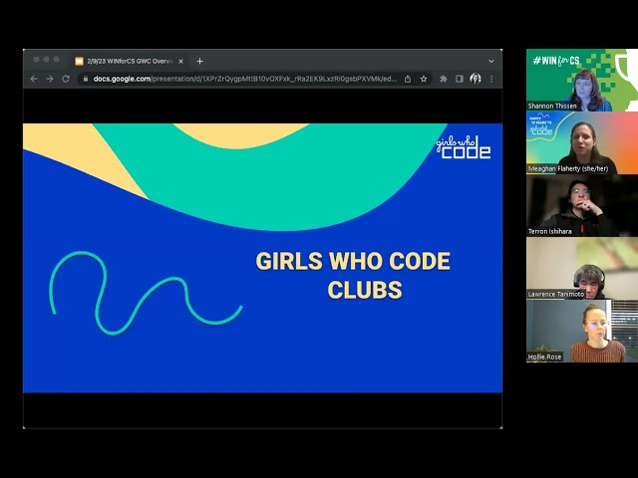
Task: Open the Chrome profile avatar
Action: (x=476, y=79)
